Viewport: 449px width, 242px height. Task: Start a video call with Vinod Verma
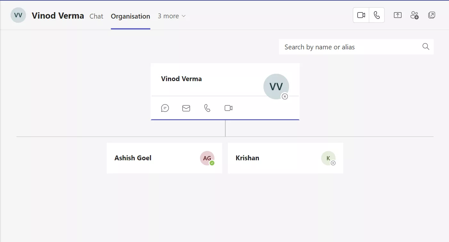(361, 15)
